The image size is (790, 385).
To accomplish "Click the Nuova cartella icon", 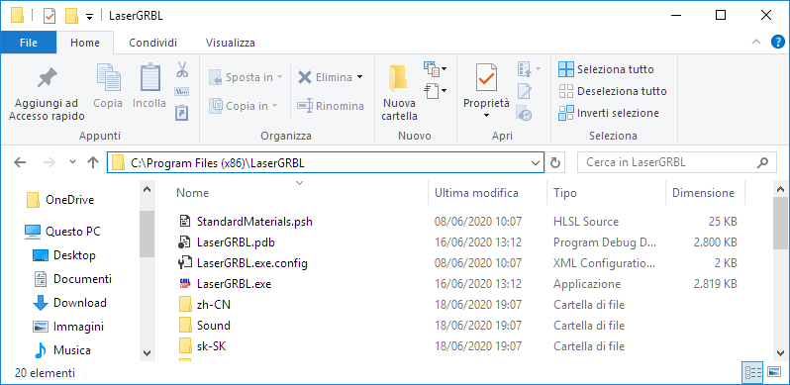I will point(399,78).
